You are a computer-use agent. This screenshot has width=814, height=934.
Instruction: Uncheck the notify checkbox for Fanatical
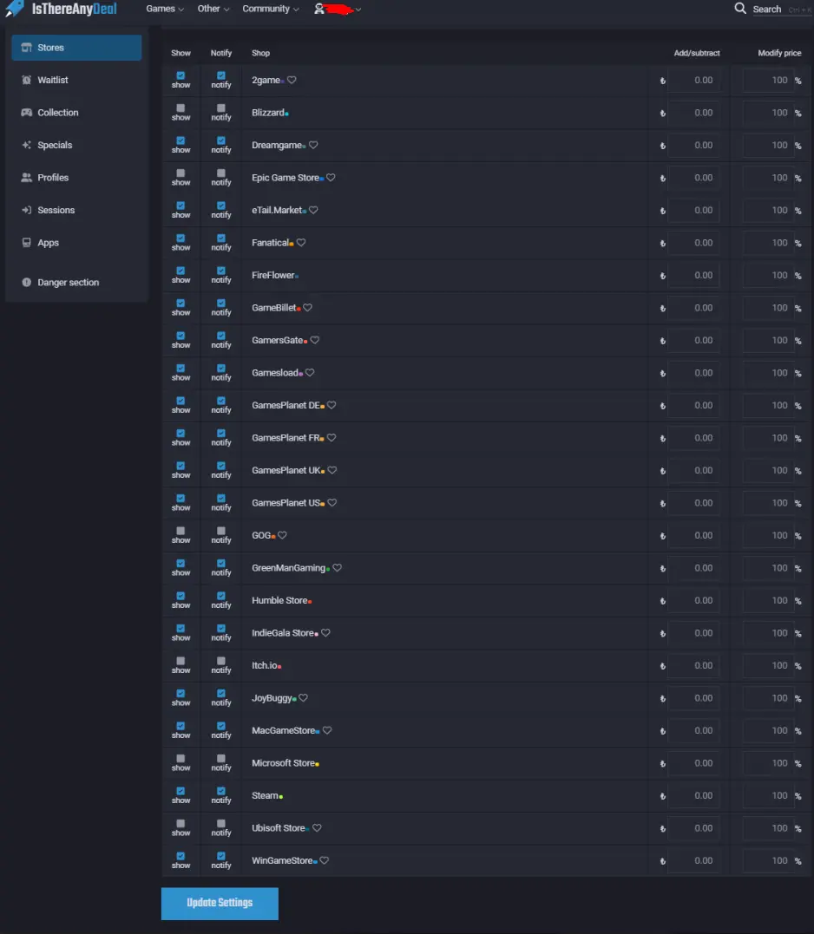pyautogui.click(x=221, y=238)
